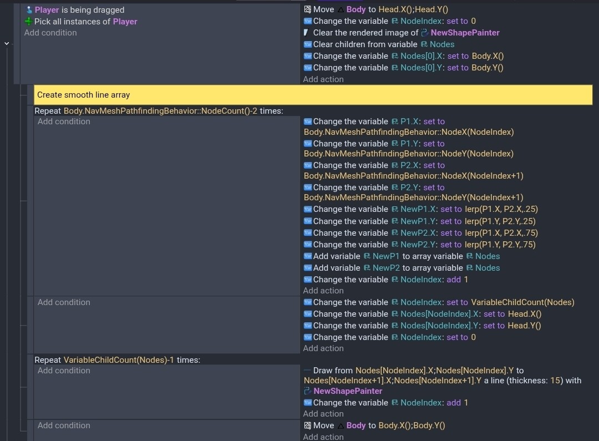Click the line icon before "Draw from Nodes[NodeIndex].X"
Screen dimensions: 599x441
point(308,371)
